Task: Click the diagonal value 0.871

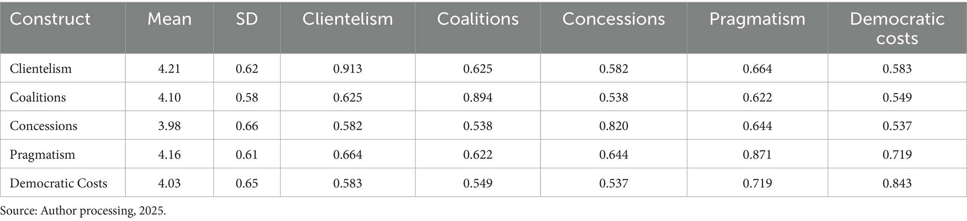Action: coord(757,154)
